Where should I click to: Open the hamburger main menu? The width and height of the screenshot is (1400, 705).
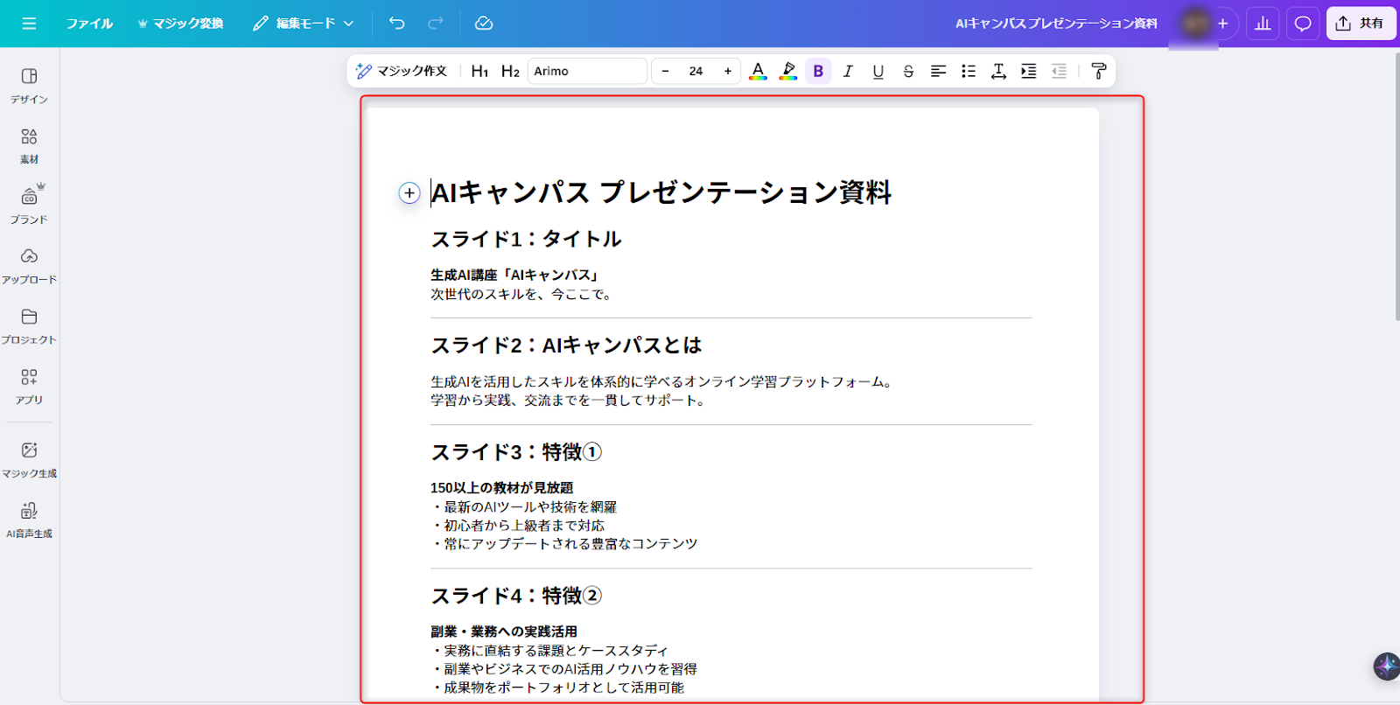click(x=29, y=24)
